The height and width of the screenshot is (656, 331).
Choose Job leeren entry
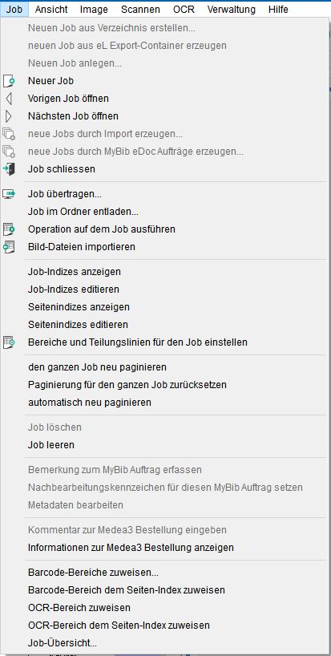point(51,445)
